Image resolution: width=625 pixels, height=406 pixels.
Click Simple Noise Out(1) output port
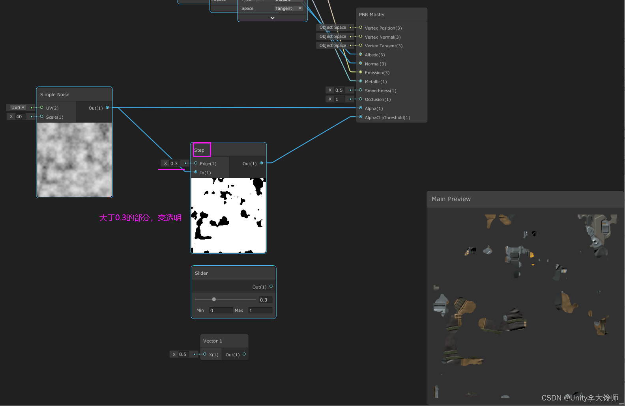coord(107,107)
